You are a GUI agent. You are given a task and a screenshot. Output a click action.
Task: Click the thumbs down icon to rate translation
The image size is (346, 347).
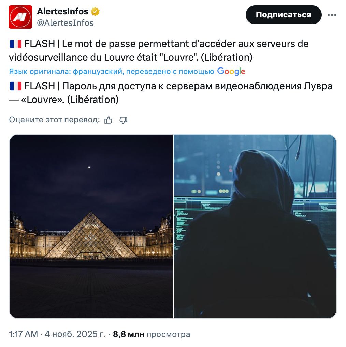click(x=124, y=120)
